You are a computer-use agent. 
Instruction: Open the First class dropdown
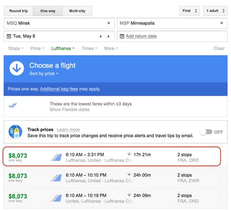coord(190,11)
